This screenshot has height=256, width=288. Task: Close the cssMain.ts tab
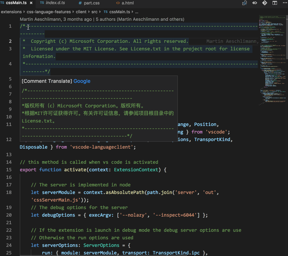tap(31, 3)
